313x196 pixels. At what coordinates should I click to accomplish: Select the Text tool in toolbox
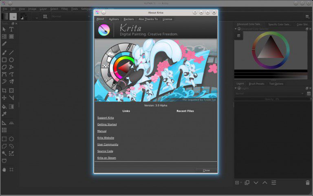pos(11,29)
